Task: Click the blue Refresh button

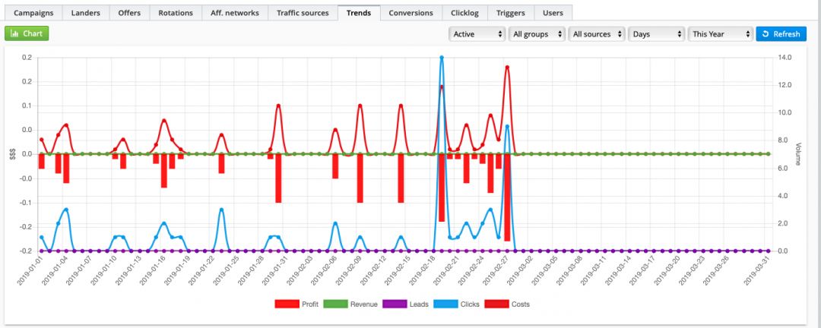Action: 781,34
